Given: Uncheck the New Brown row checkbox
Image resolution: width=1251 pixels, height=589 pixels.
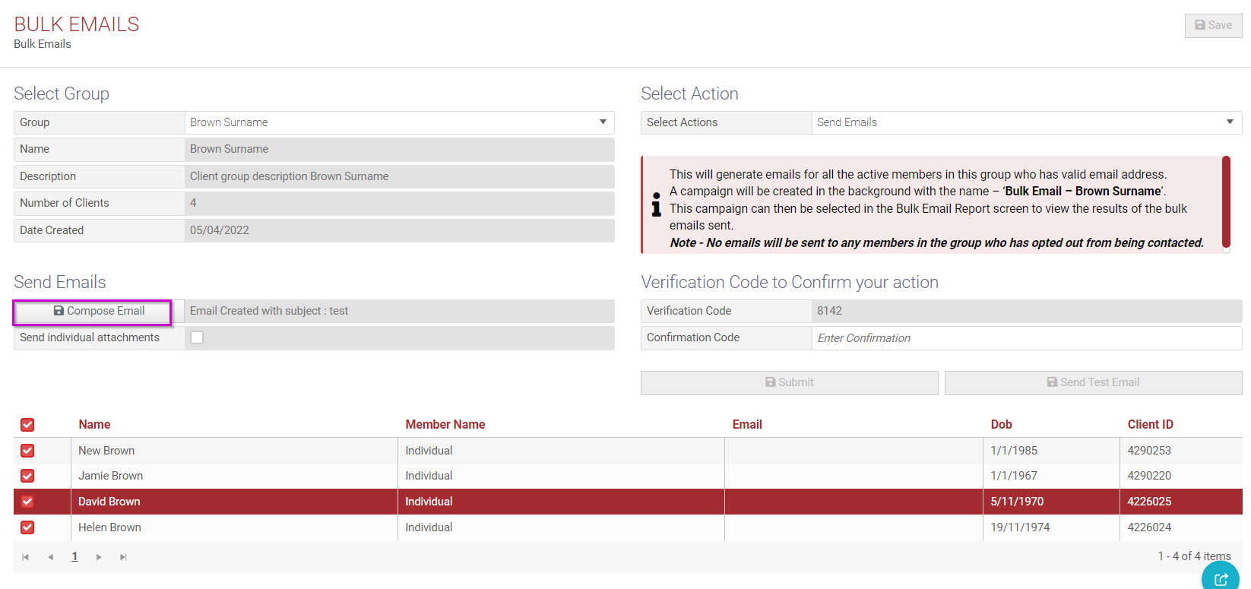Looking at the screenshot, I should tap(27, 451).
